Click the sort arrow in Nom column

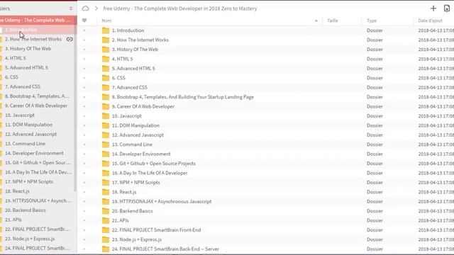316,21
